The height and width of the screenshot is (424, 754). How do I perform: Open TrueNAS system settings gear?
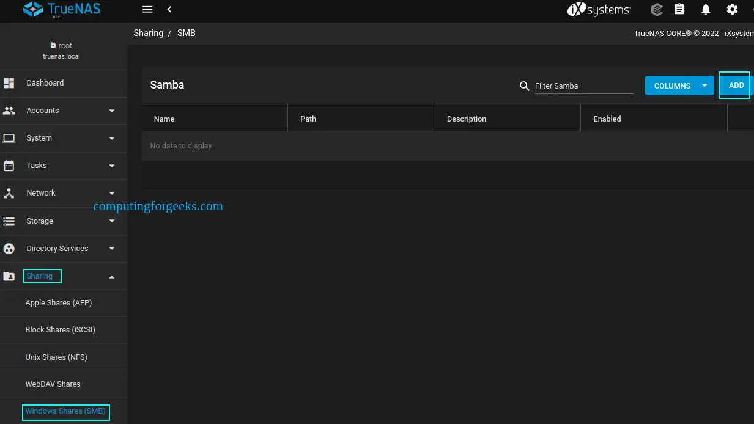pos(732,9)
